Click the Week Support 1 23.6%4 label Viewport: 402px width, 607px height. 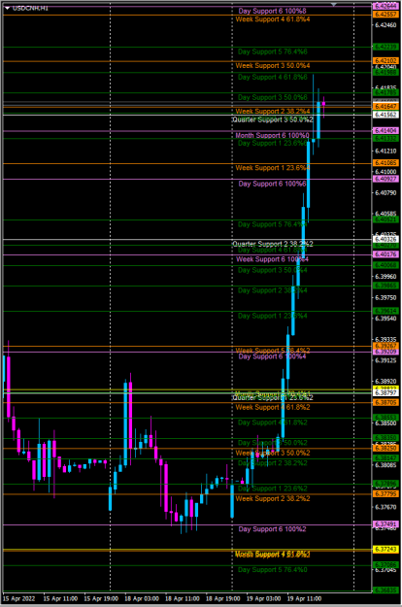point(273,168)
